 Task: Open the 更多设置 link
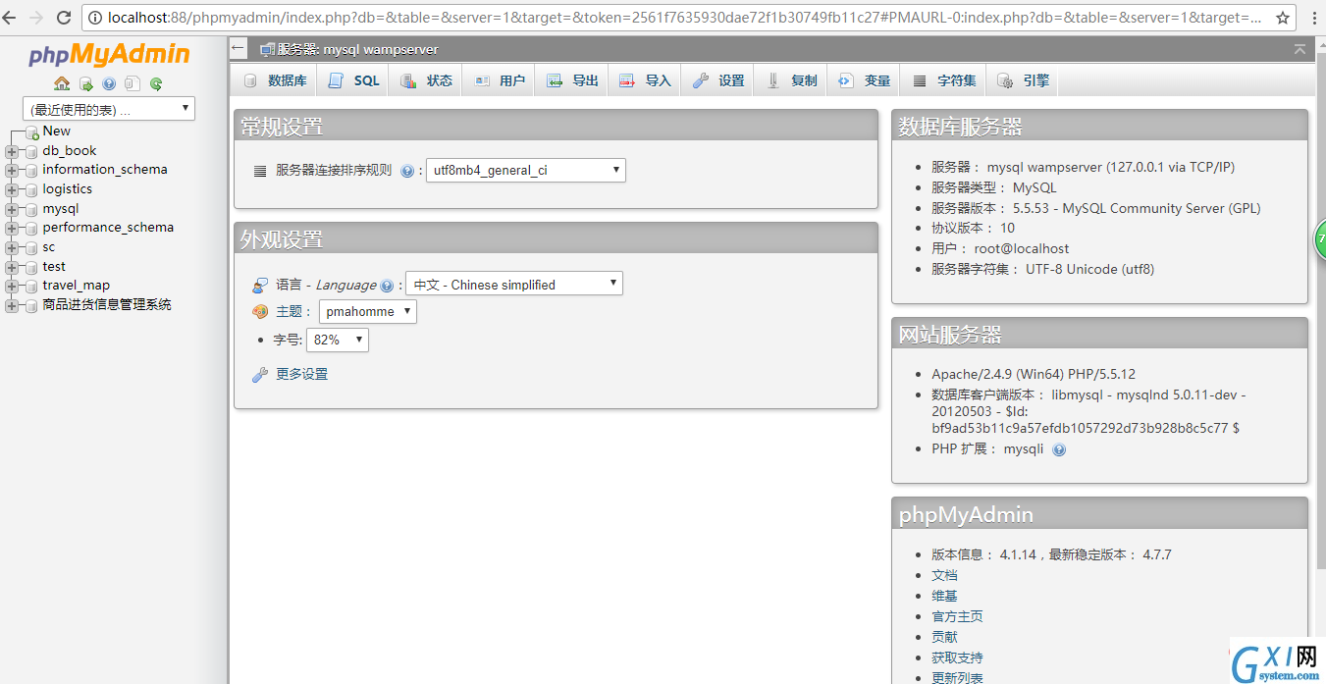tap(301, 375)
